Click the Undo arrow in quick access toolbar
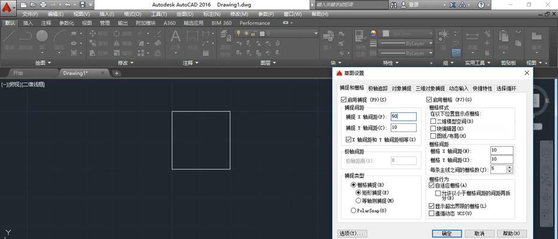558x239 pixels. click(68, 5)
